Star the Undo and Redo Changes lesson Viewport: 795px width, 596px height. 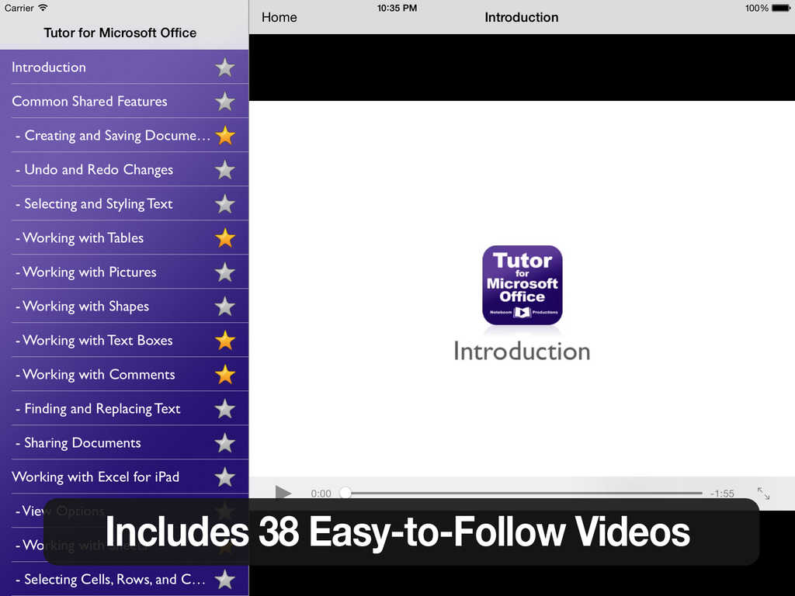(225, 170)
